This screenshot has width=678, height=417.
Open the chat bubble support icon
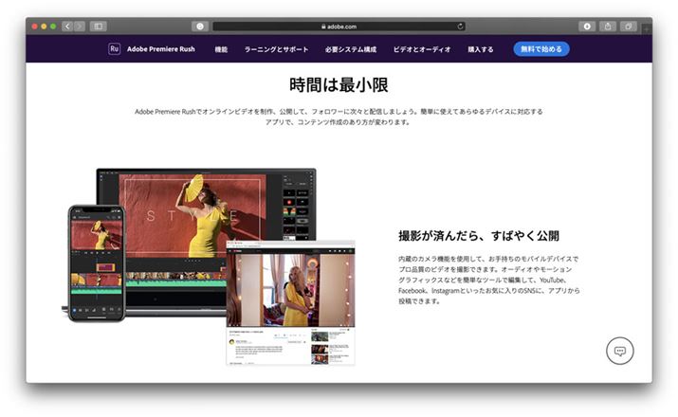click(619, 351)
